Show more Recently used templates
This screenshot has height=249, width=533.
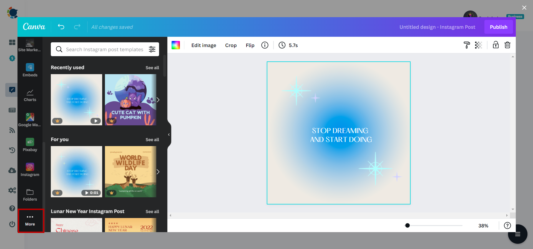[x=158, y=100]
